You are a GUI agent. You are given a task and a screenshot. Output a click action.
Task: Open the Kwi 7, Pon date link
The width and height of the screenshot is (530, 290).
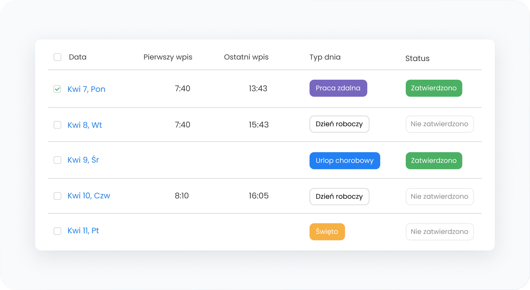point(86,89)
